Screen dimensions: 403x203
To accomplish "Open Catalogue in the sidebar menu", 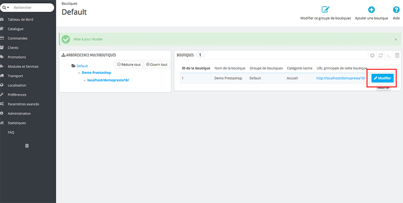I will click(16, 29).
